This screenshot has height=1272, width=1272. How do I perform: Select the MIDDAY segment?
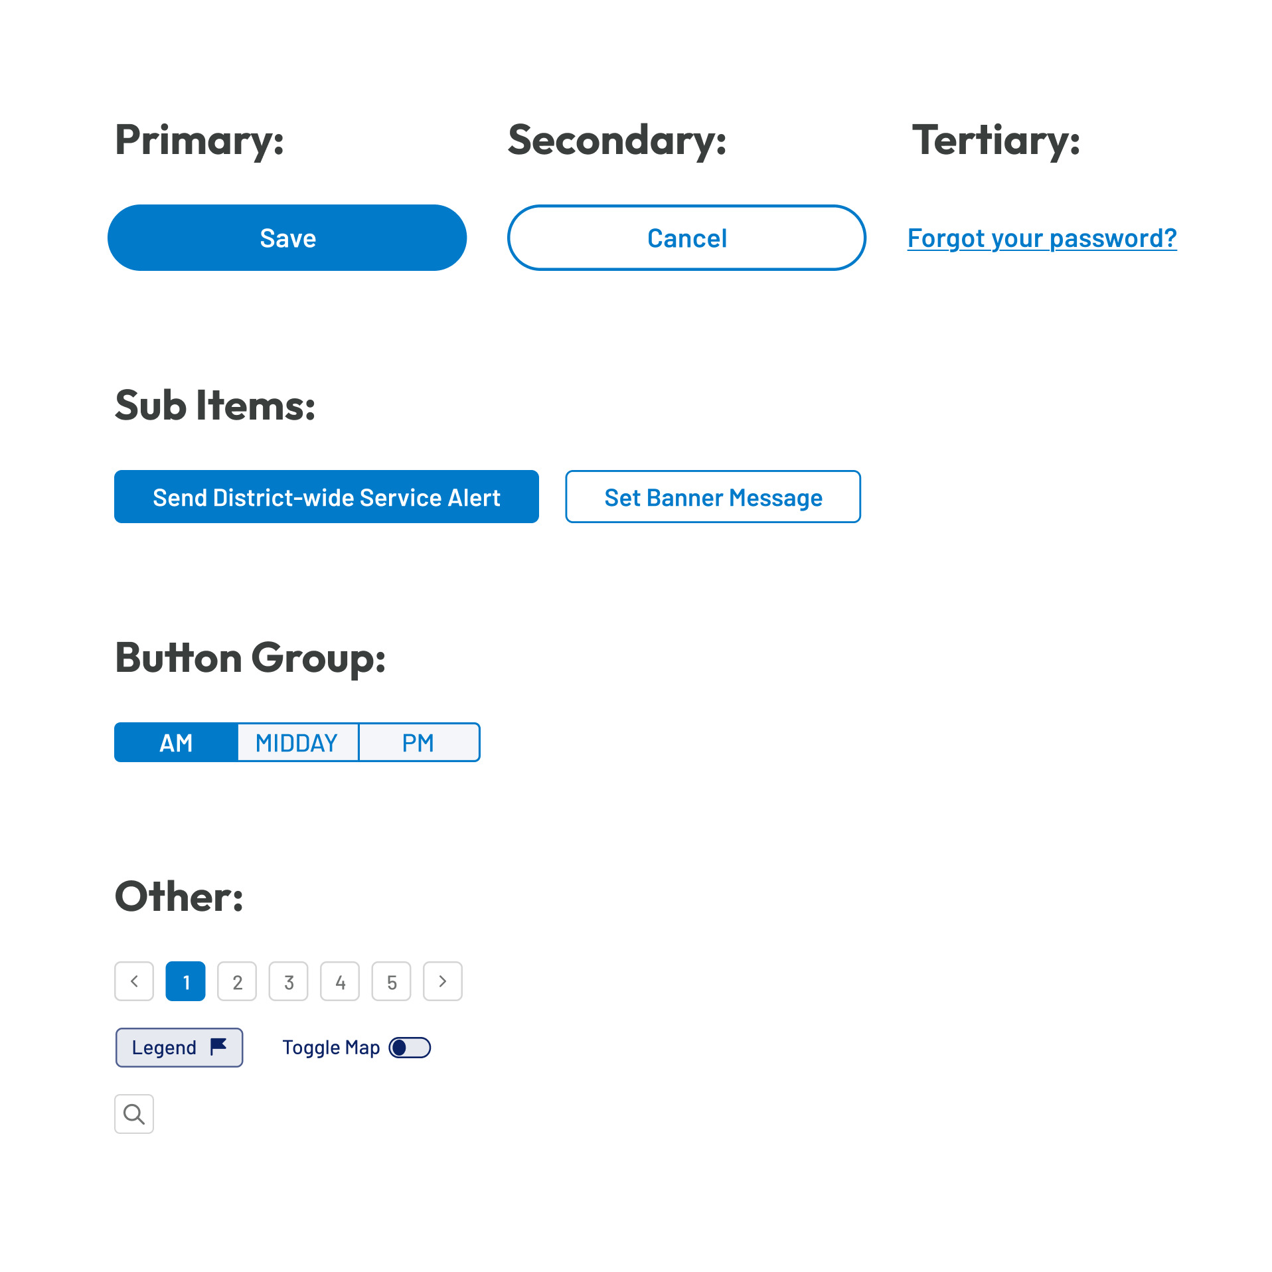(297, 742)
